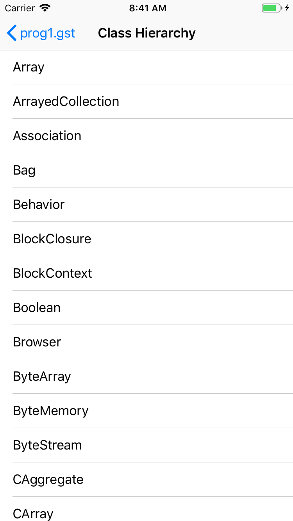Image resolution: width=293 pixels, height=521 pixels.
Task: Tap the Class Hierarchy title
Action: (146, 33)
